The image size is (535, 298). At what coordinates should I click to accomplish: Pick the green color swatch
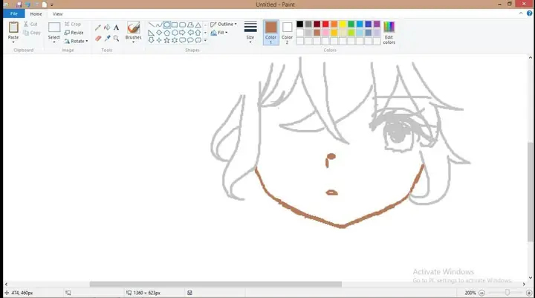pos(351,24)
